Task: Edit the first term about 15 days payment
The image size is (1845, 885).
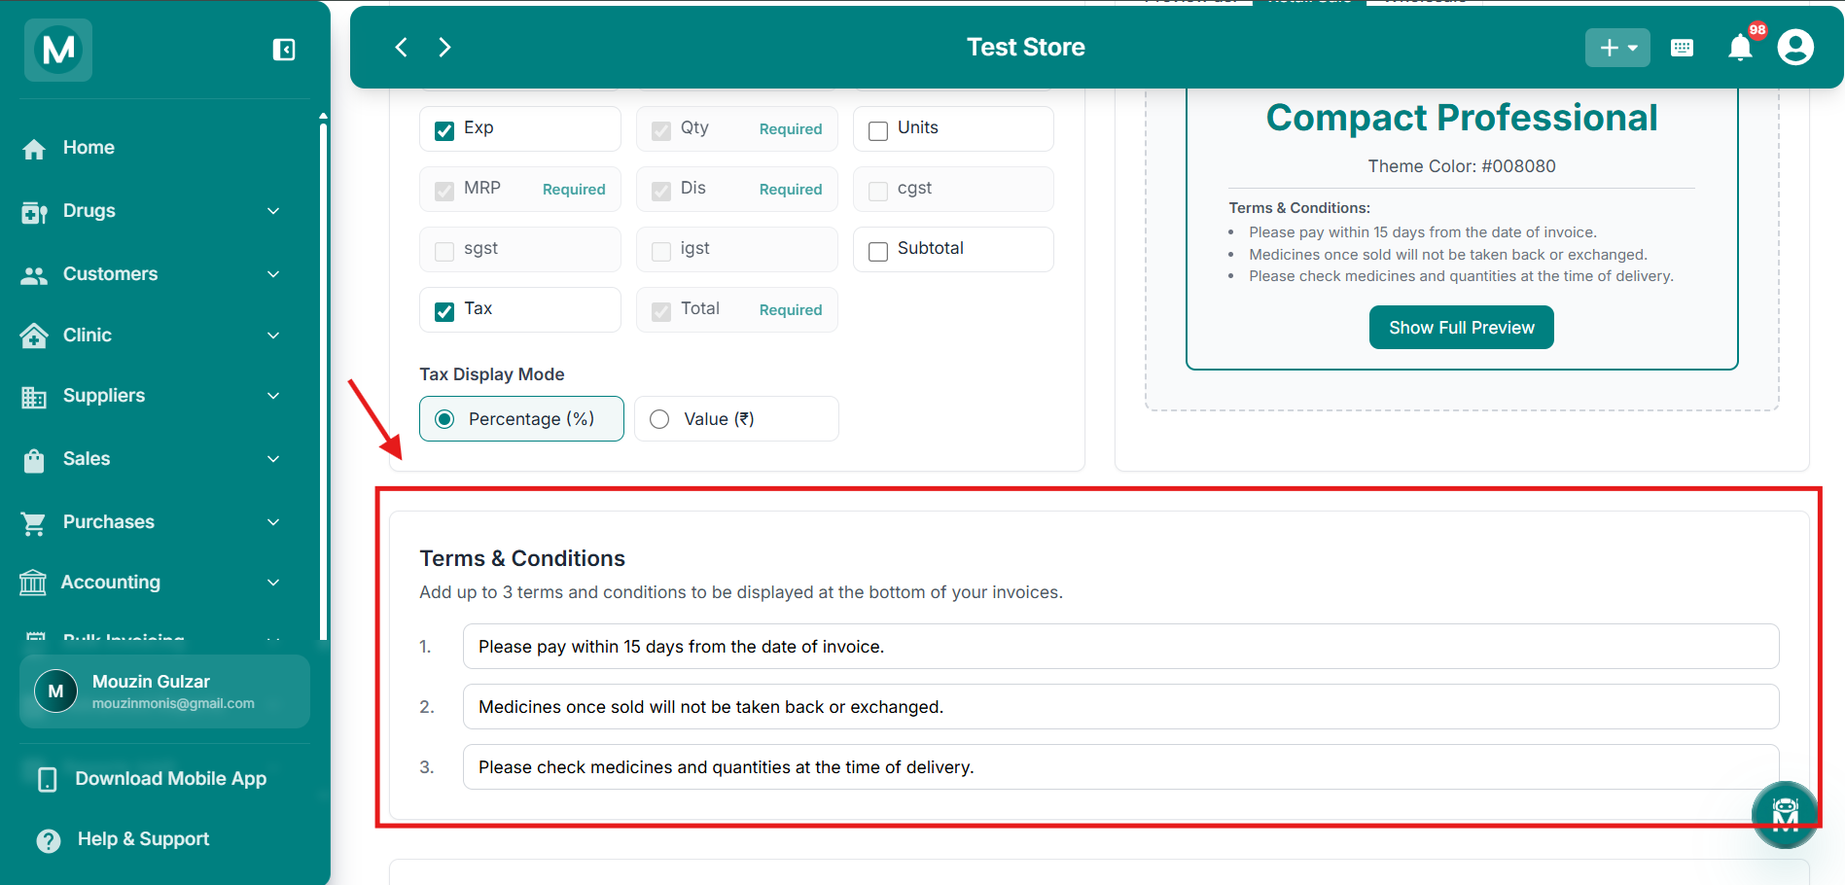Action: click(1120, 647)
